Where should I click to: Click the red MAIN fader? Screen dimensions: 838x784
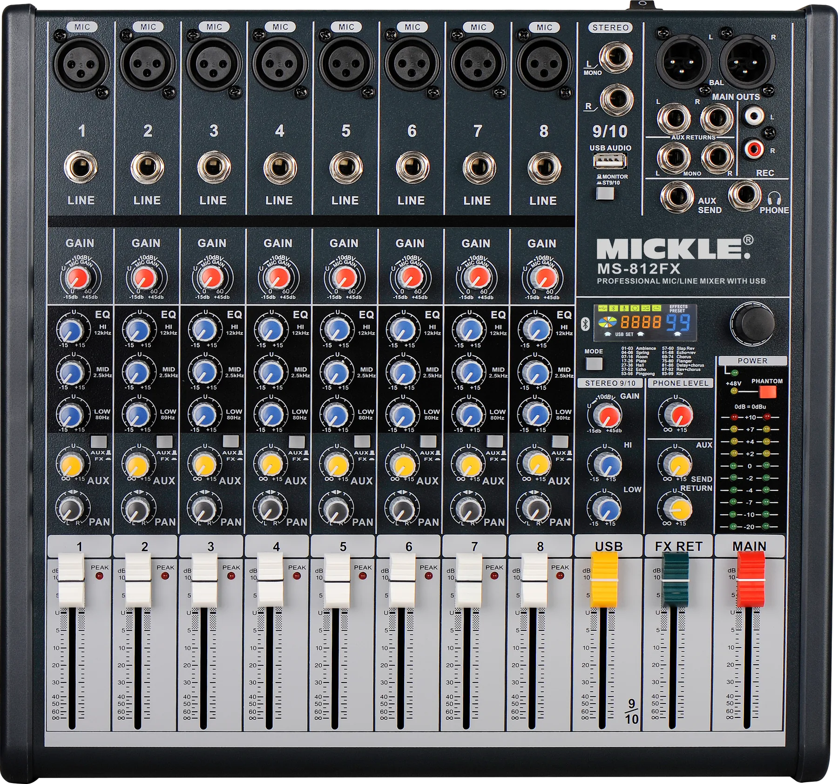(x=751, y=579)
